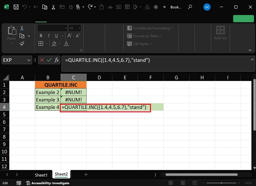
Task: Click the ribbon Copy icon
Action: [22, 36]
